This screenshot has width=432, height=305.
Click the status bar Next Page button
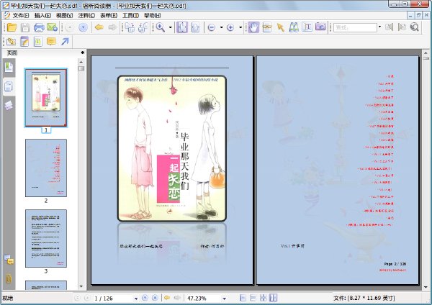point(145,298)
